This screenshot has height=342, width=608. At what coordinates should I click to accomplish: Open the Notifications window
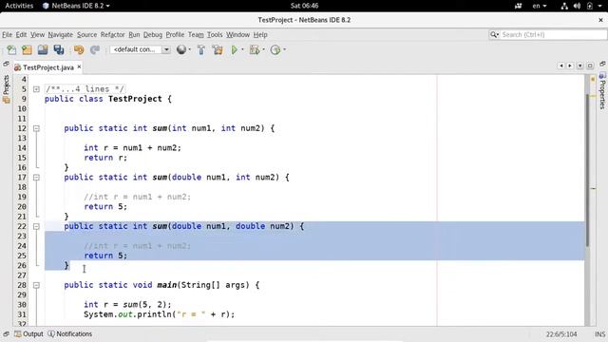coord(70,333)
